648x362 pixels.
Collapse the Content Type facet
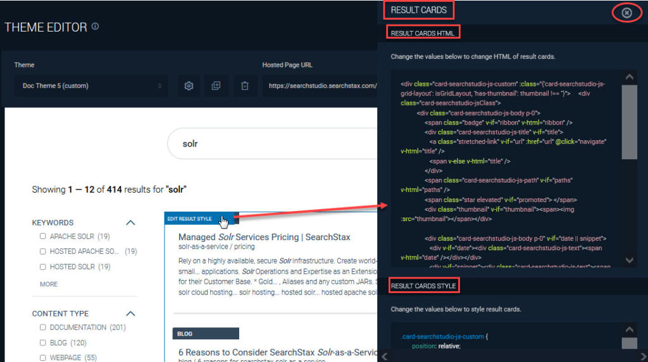click(130, 314)
